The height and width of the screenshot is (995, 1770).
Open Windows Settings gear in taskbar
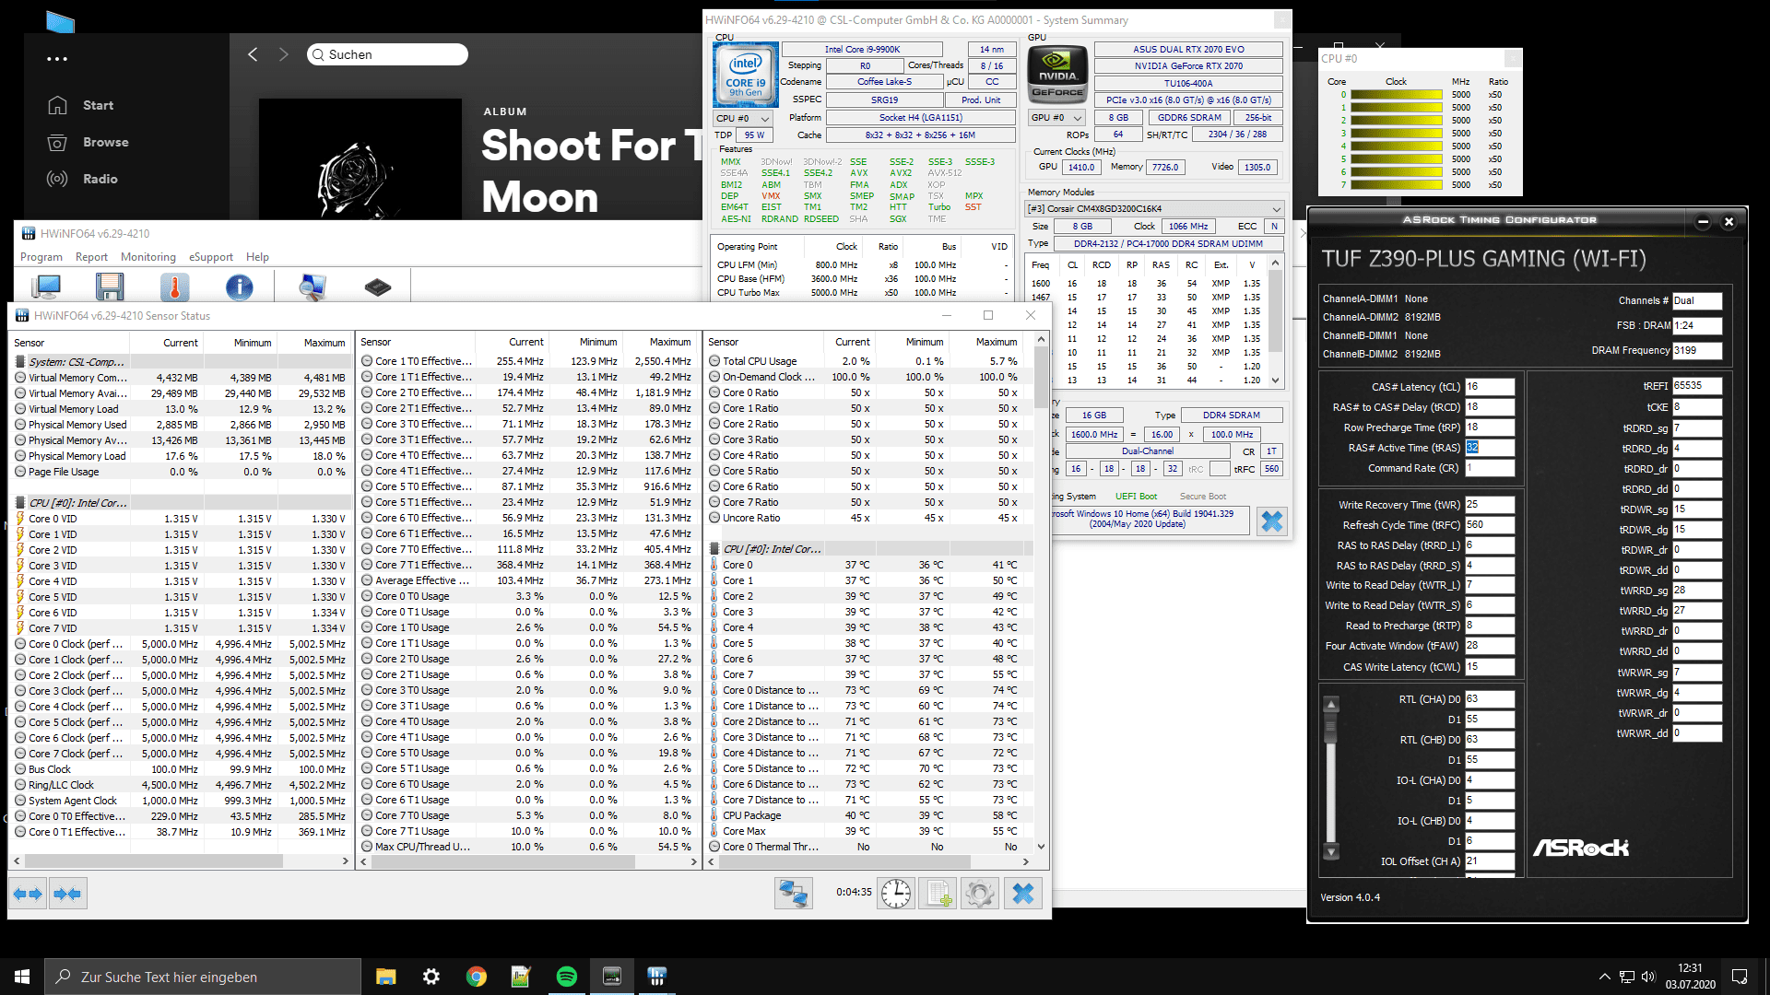(x=431, y=977)
